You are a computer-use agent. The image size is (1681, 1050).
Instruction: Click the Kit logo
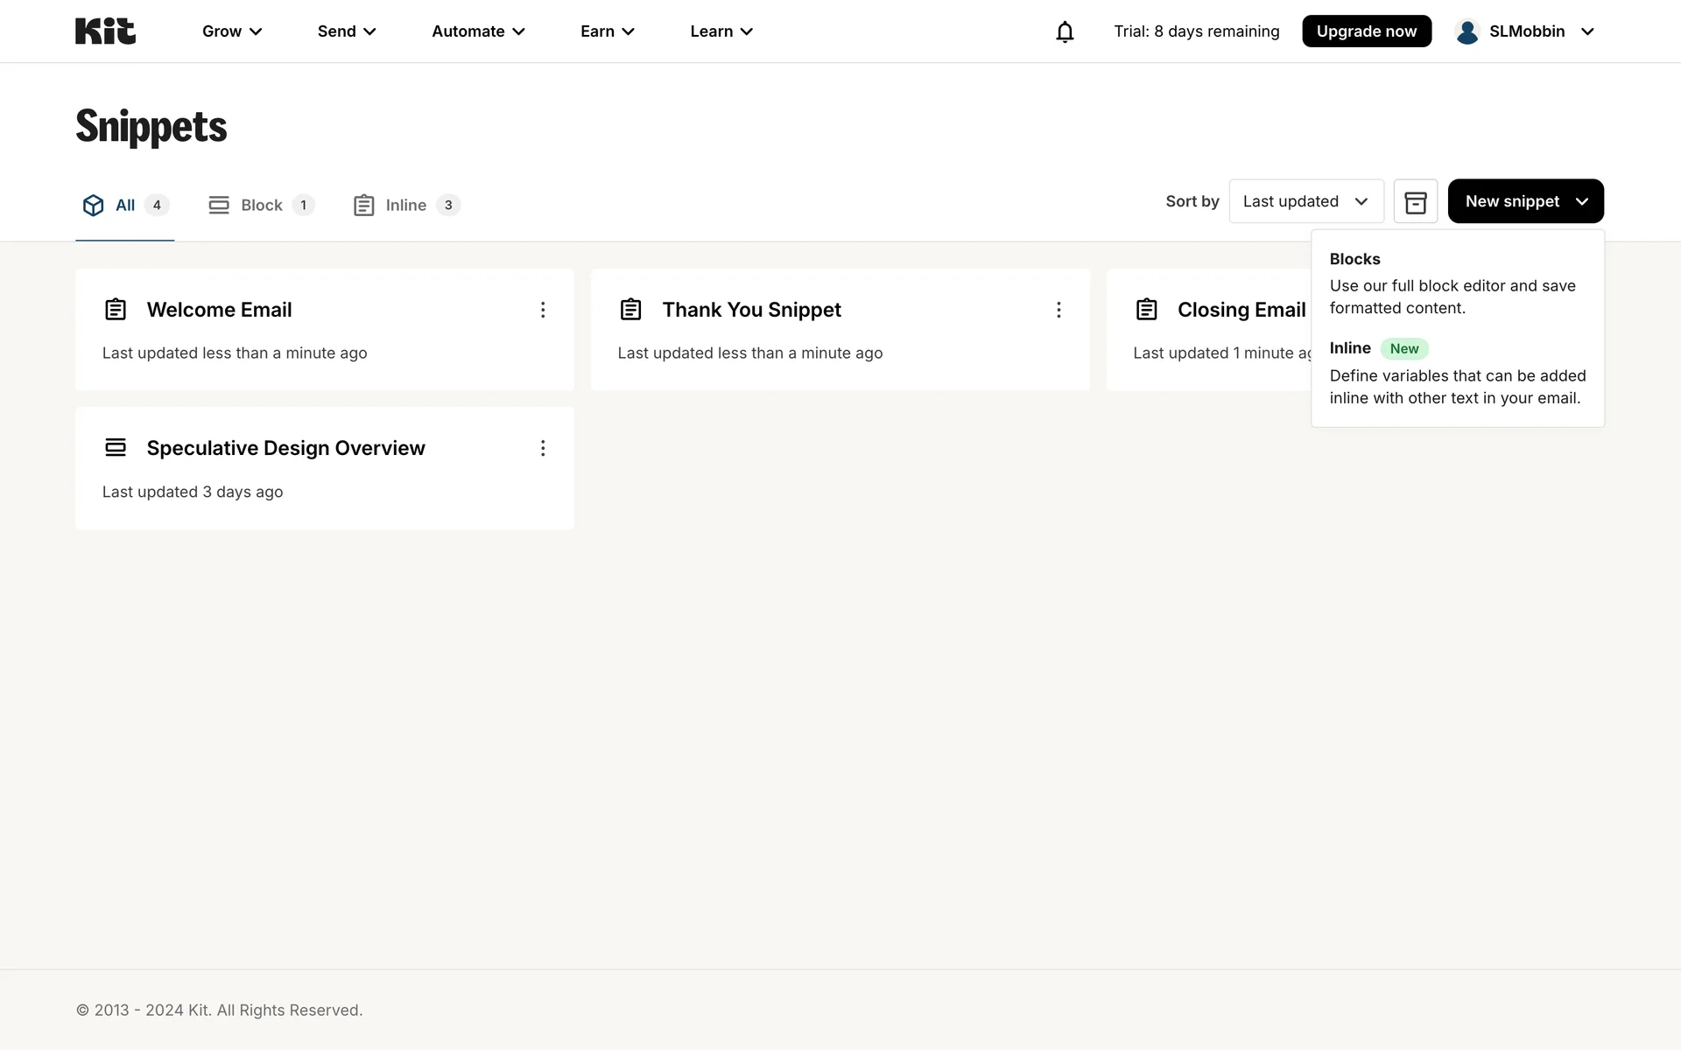click(x=105, y=31)
